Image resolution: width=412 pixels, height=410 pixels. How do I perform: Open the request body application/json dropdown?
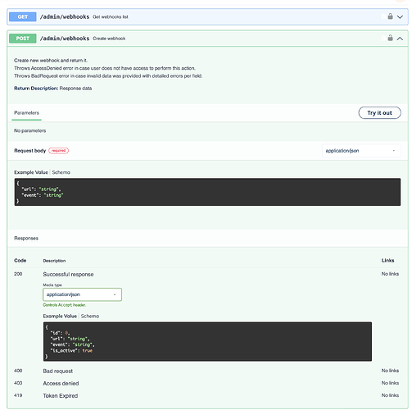361,151
